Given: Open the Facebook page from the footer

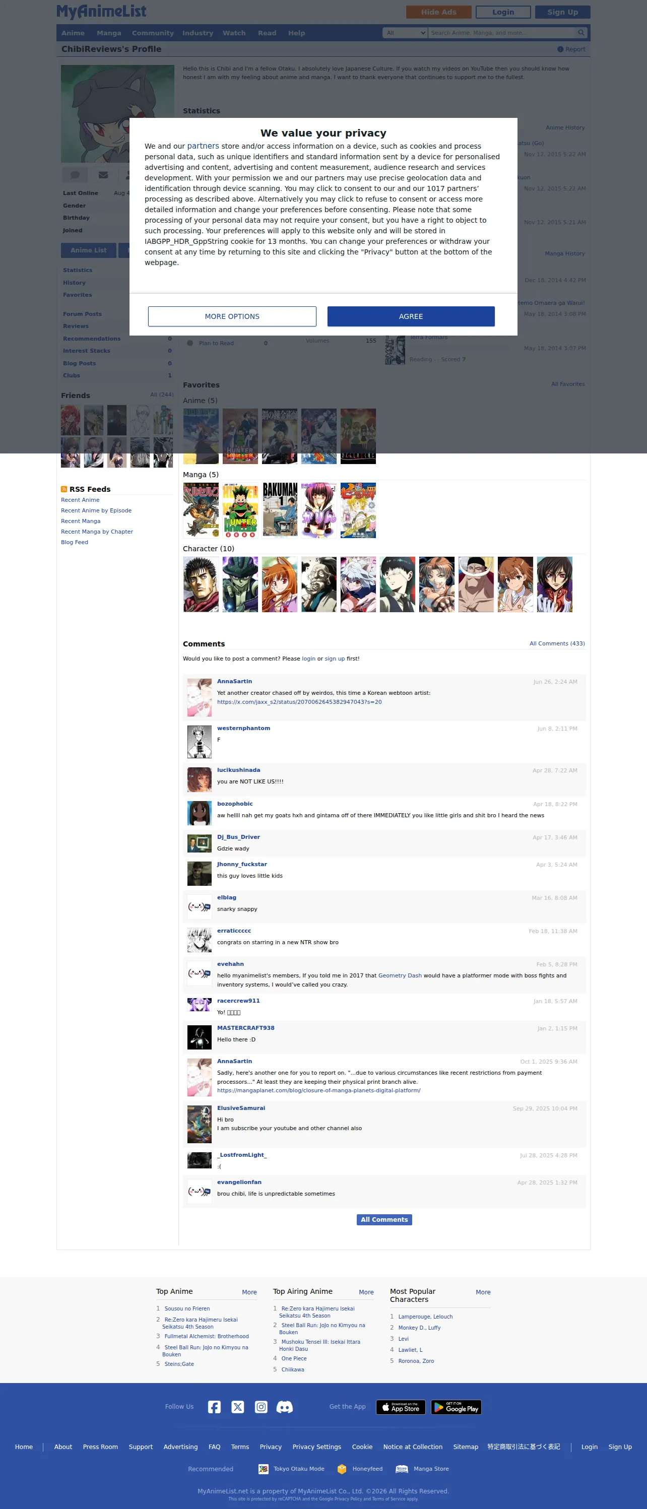Looking at the screenshot, I should click(215, 1407).
